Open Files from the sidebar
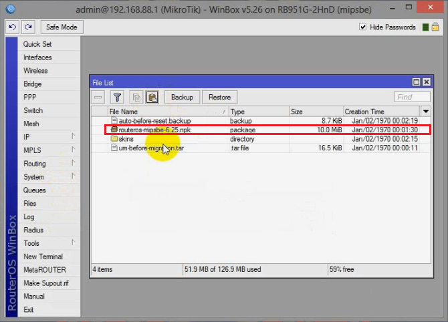The width and height of the screenshot is (448, 322). click(49, 204)
